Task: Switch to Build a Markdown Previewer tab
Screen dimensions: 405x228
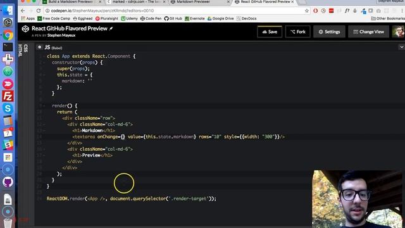Action: (x=72, y=2)
